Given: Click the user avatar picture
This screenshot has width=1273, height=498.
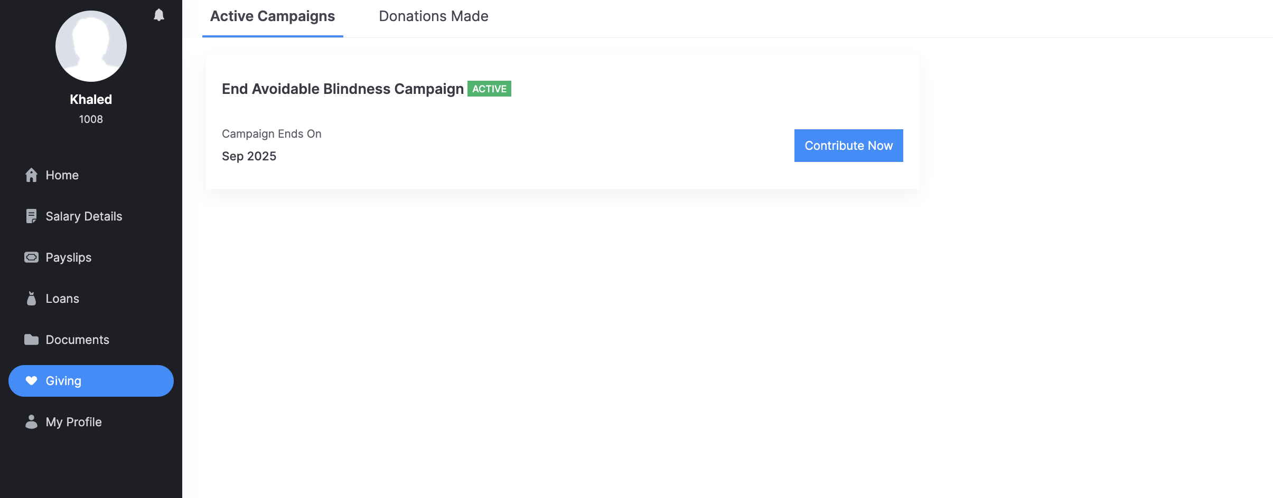Looking at the screenshot, I should point(91,46).
